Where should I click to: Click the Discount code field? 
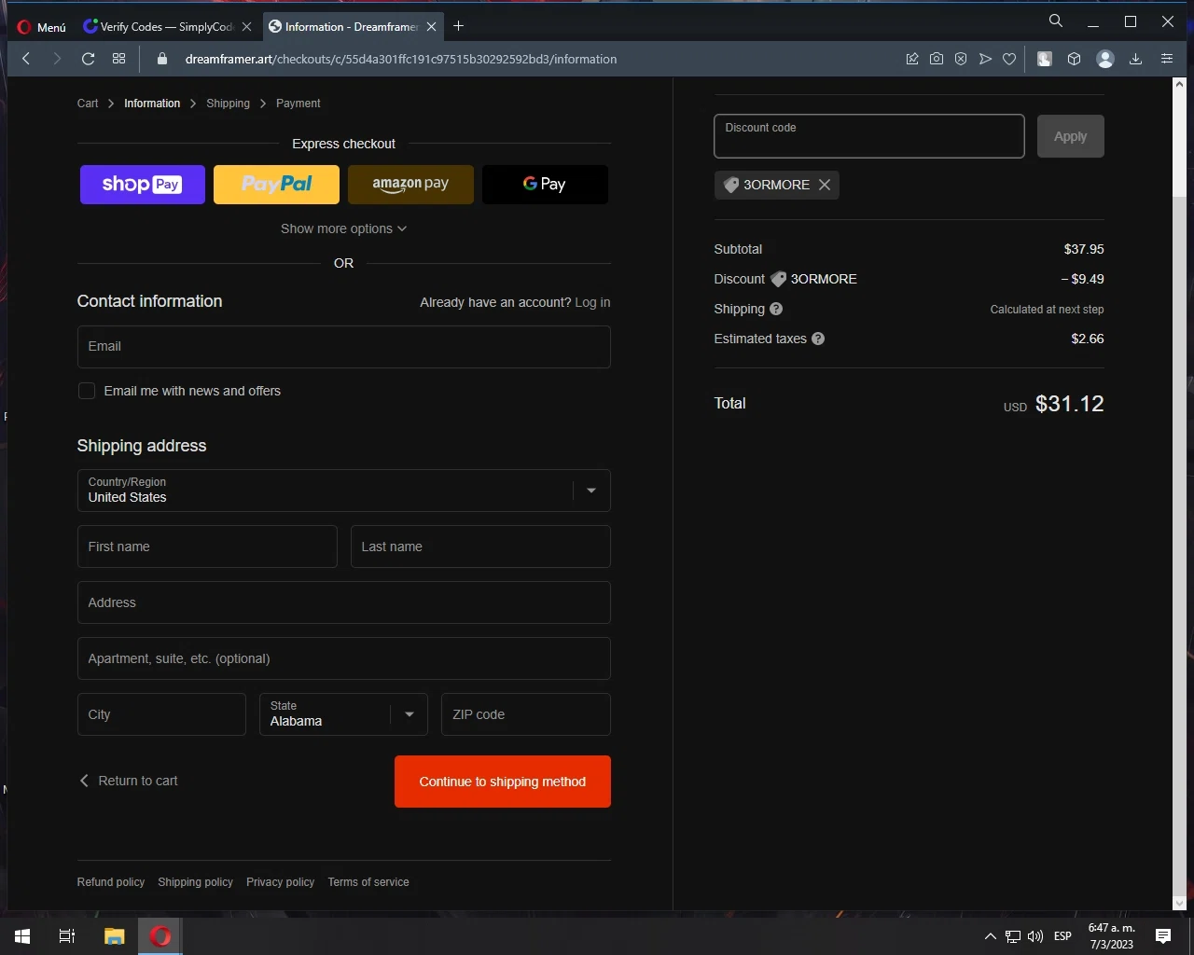(869, 136)
